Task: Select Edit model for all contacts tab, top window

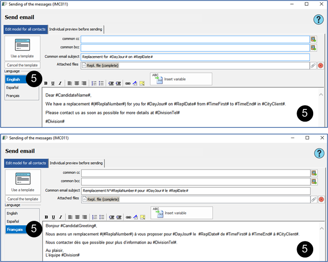Action: click(x=25, y=29)
